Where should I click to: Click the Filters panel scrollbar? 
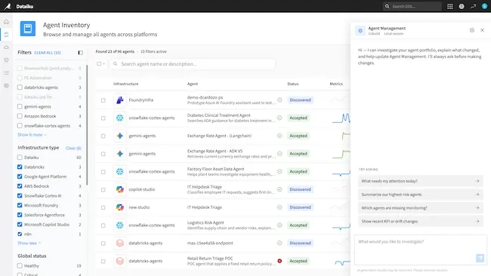click(86, 125)
